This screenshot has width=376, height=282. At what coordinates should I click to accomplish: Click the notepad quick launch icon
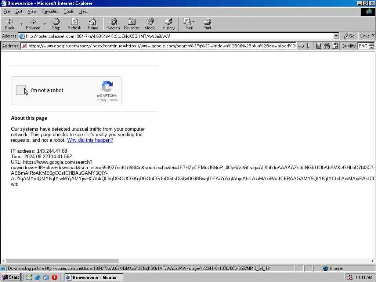tap(29, 278)
